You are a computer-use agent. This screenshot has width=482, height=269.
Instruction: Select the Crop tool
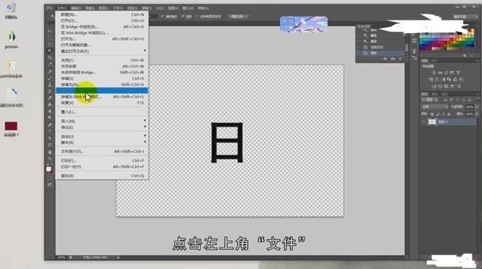pos(50,57)
